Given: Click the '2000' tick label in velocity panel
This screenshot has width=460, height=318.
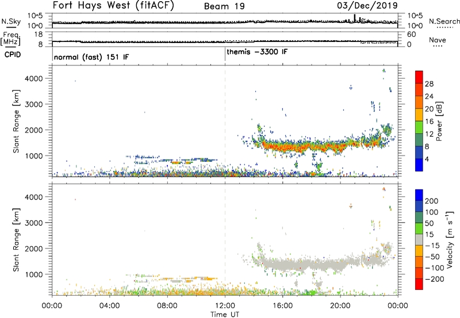Looking at the screenshot, I should click(x=34, y=249).
